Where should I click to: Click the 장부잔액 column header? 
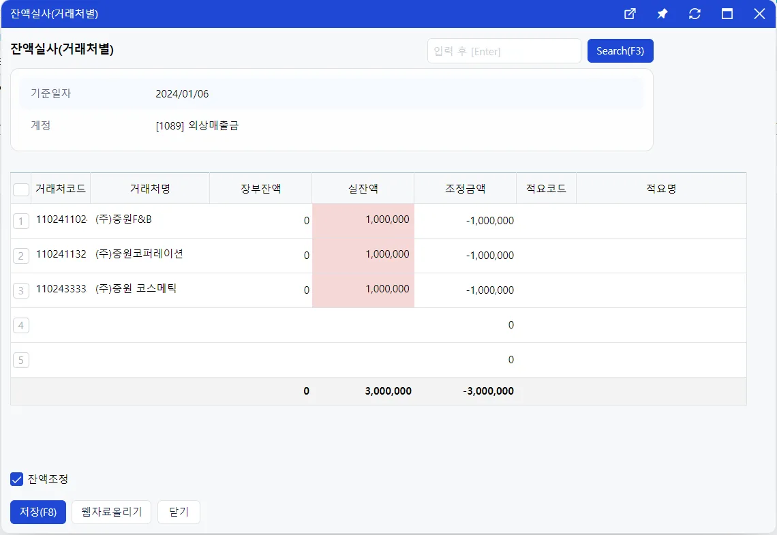pyautogui.click(x=260, y=189)
